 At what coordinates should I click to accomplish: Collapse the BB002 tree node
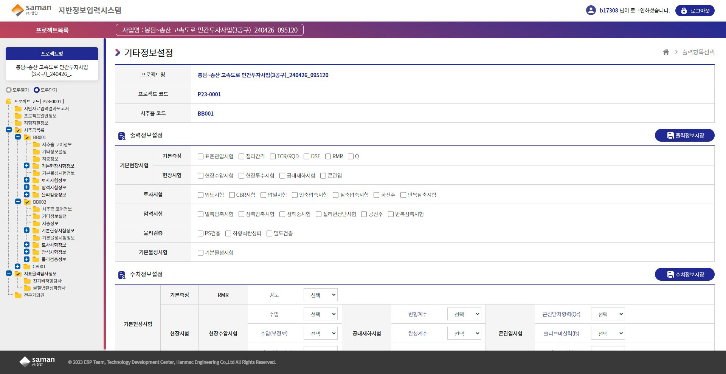pyautogui.click(x=18, y=202)
